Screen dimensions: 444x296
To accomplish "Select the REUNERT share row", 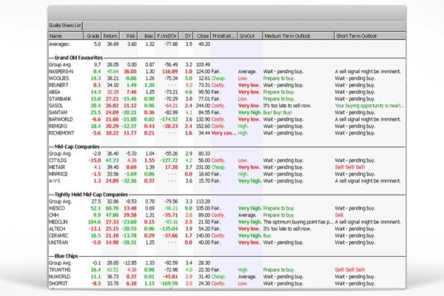I will (226, 85).
